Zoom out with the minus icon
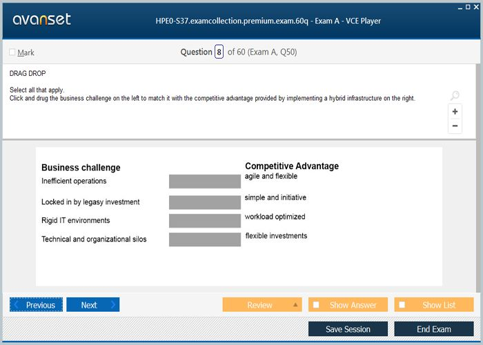This screenshot has height=345, width=483. pos(455,126)
